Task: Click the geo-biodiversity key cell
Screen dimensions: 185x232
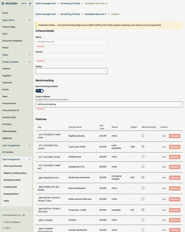Action: tap(49, 178)
